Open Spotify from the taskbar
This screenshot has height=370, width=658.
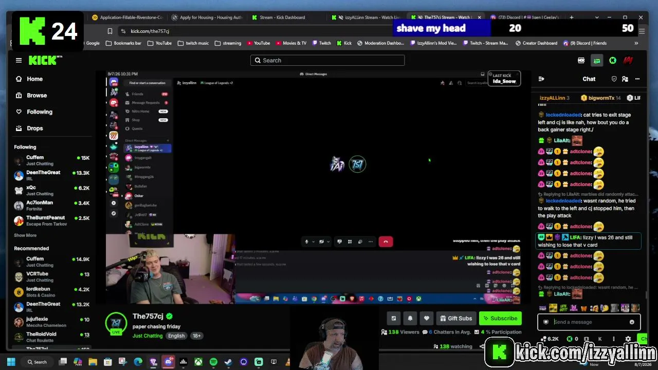click(213, 362)
